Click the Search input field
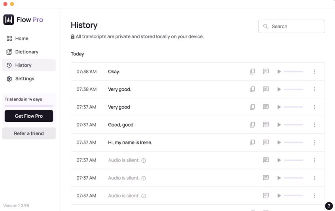The image size is (335, 211). (291, 27)
